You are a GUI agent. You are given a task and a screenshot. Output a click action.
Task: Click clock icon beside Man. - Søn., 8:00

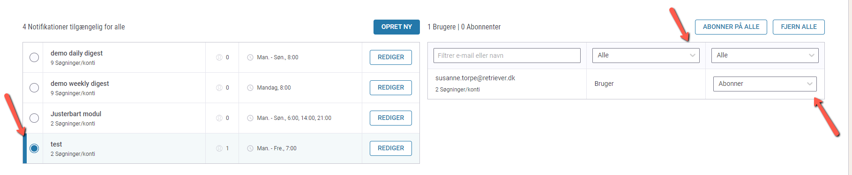250,57
